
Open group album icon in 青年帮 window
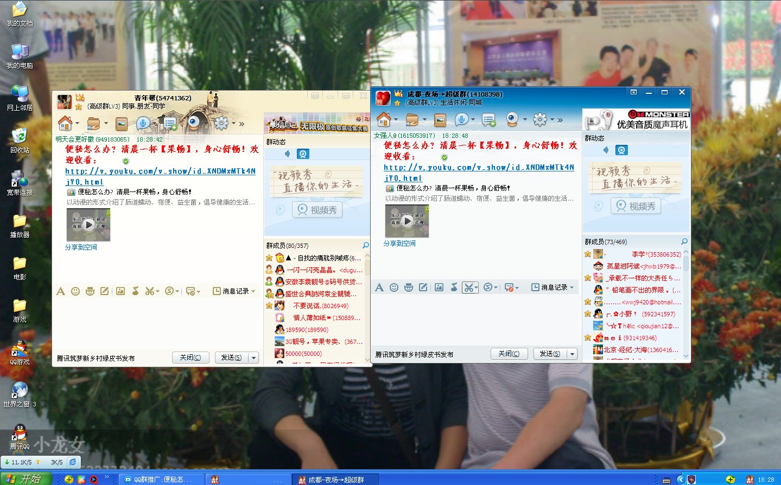pyautogui.click(x=122, y=124)
